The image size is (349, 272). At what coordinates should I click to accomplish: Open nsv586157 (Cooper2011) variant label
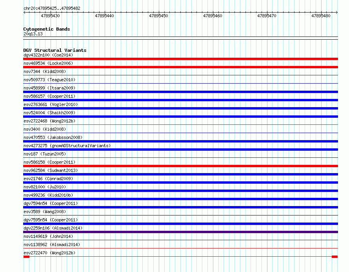[49, 96]
